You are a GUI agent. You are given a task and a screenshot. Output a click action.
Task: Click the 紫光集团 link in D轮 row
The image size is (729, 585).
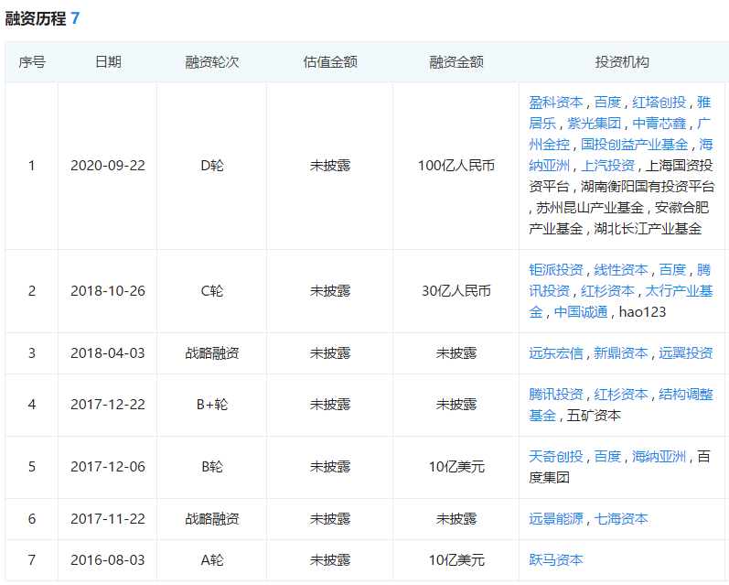[x=594, y=124]
